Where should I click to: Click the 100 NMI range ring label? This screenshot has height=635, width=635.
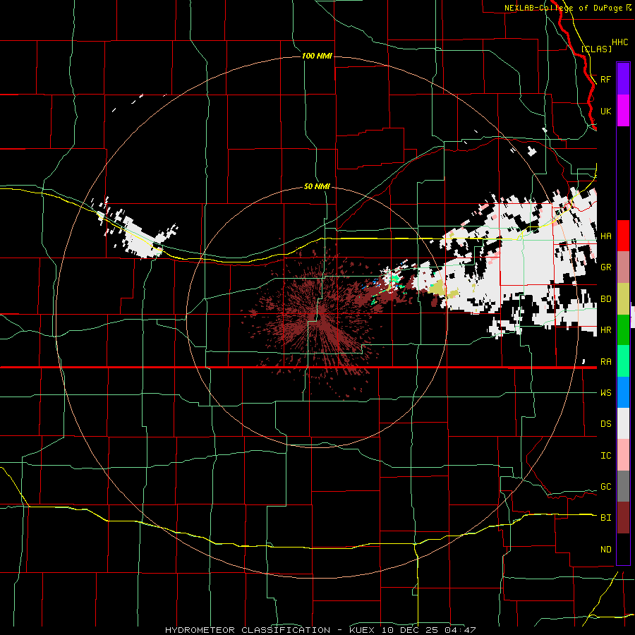point(317,56)
